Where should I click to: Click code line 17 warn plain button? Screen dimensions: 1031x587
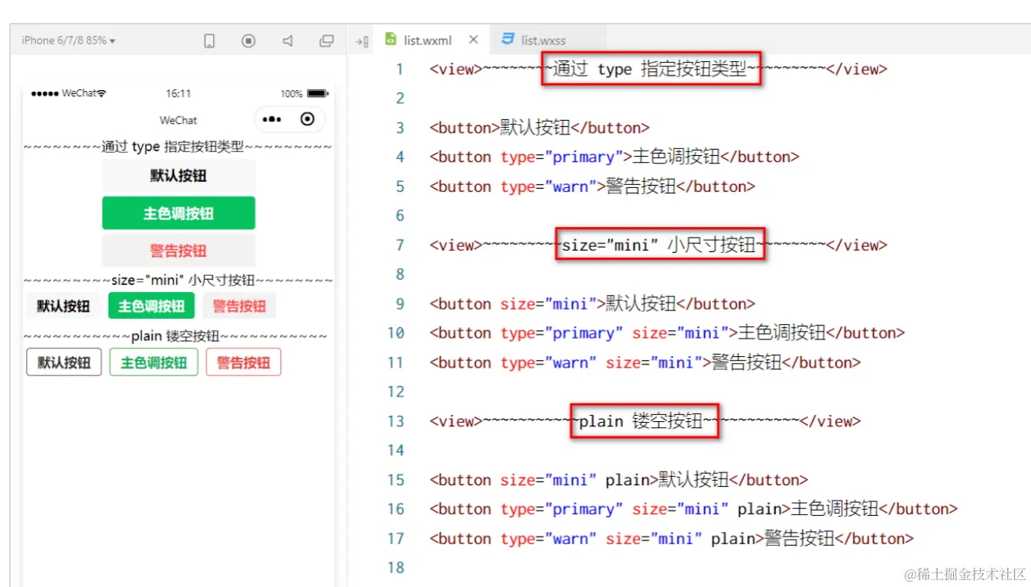(x=671, y=539)
